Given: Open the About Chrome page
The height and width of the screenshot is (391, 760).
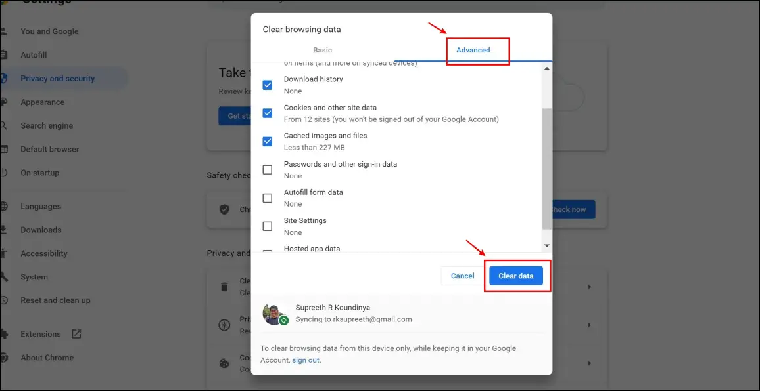Looking at the screenshot, I should 47,358.
